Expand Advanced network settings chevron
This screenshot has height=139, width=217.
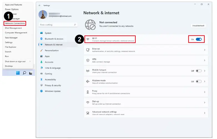tap(205, 113)
